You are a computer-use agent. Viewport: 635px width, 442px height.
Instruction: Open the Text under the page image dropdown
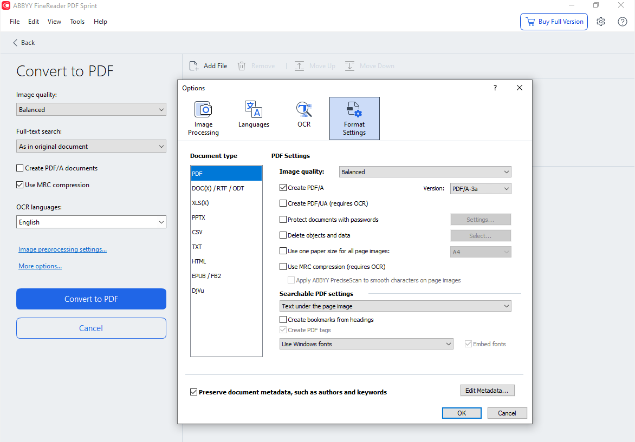coord(396,306)
